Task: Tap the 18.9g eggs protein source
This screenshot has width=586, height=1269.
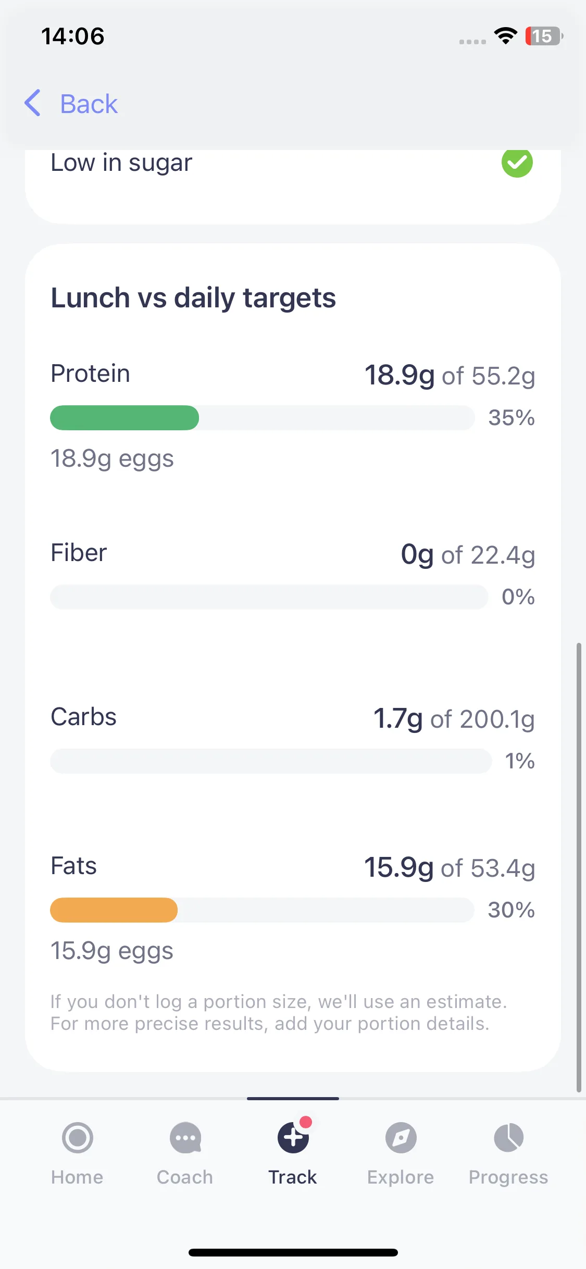Action: (112, 459)
